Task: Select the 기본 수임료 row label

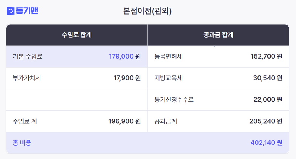Action: tap(28, 57)
